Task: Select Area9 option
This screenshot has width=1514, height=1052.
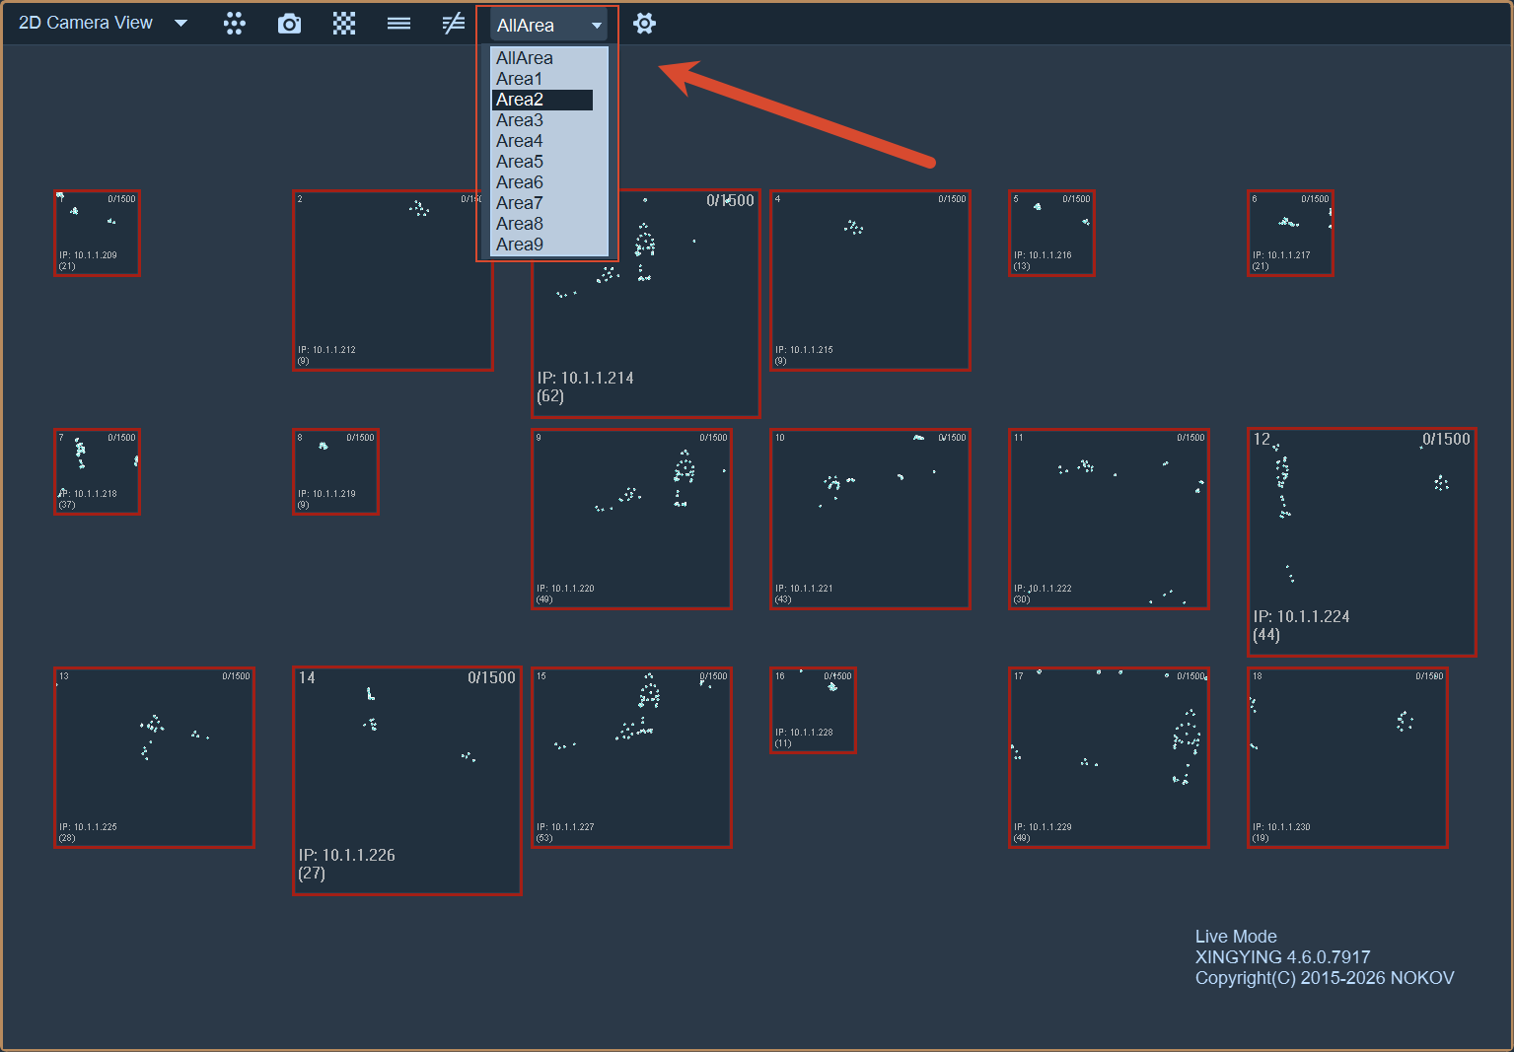Action: (542, 245)
